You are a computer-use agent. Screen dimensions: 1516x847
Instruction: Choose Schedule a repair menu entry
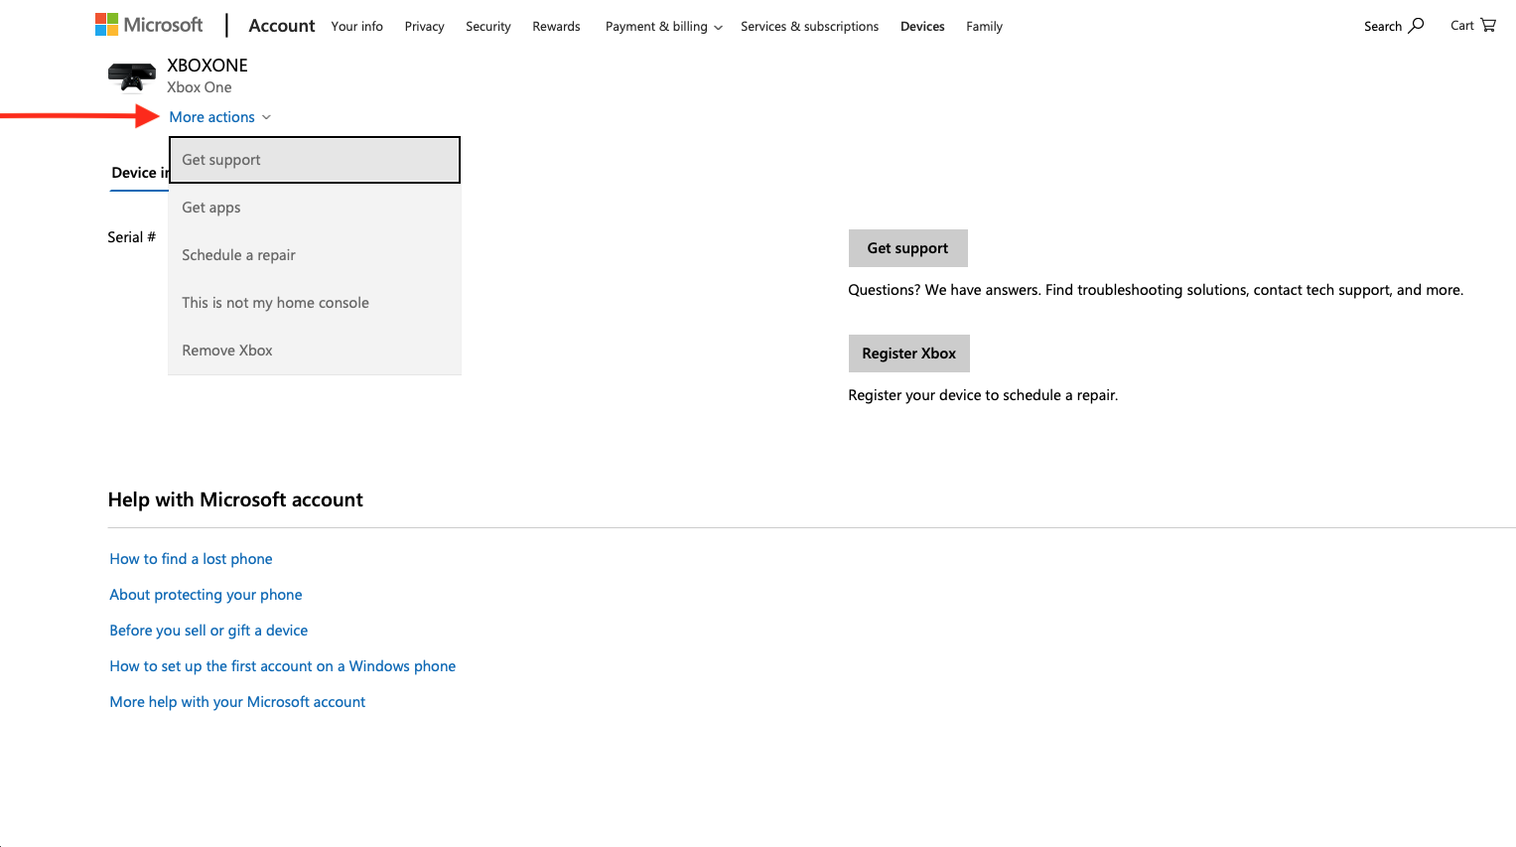pyautogui.click(x=315, y=255)
